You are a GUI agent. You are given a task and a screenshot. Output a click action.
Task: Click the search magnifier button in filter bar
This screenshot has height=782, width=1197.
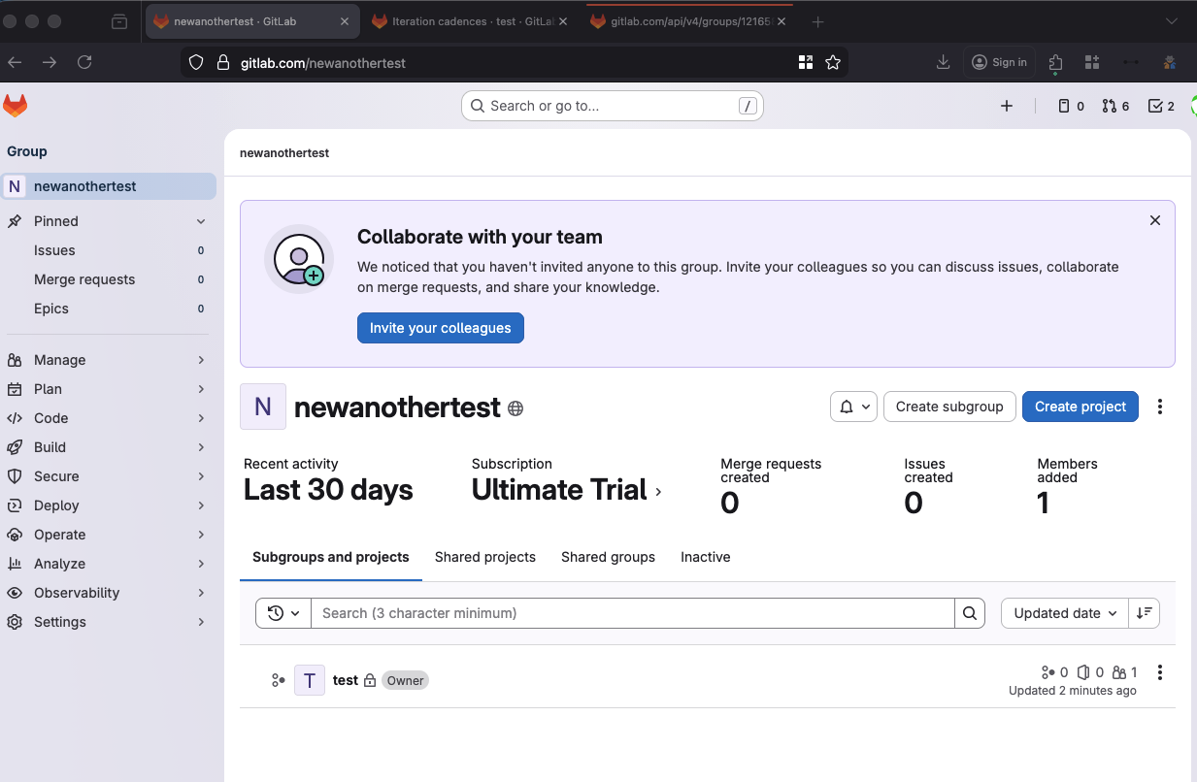[x=970, y=613]
